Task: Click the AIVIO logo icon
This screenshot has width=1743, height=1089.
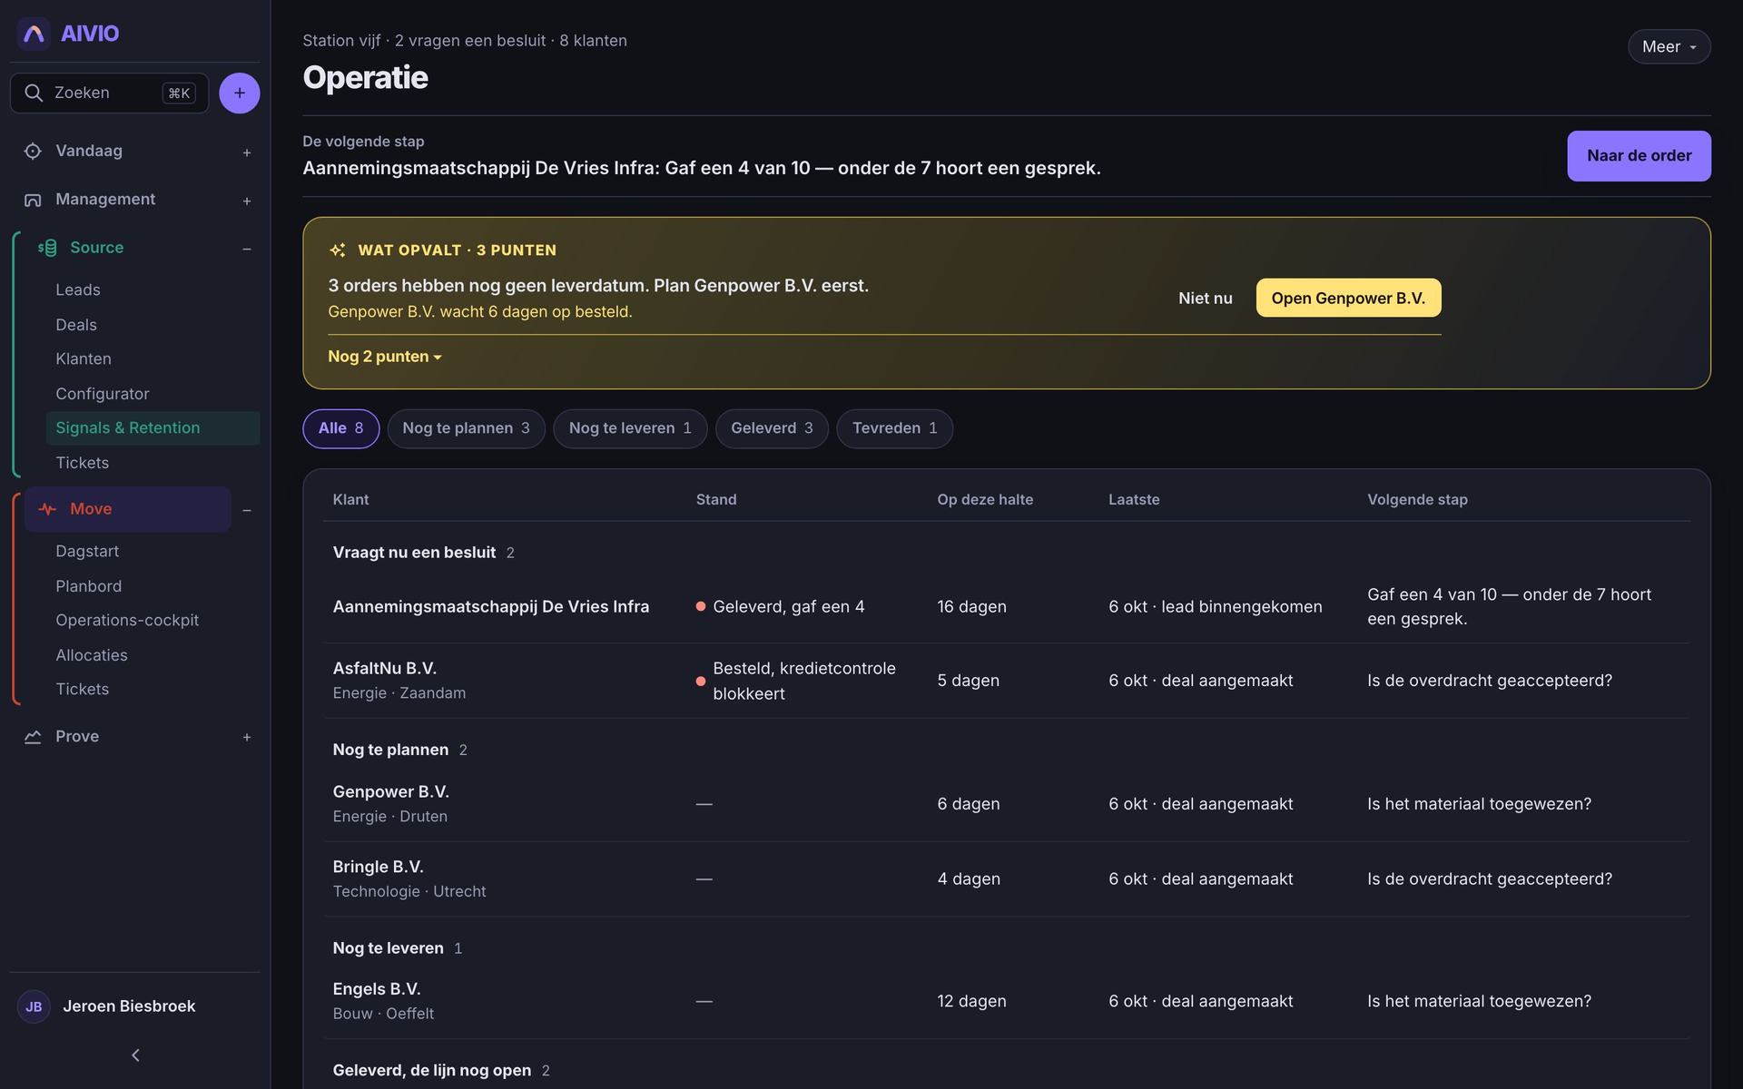Action: (34, 34)
